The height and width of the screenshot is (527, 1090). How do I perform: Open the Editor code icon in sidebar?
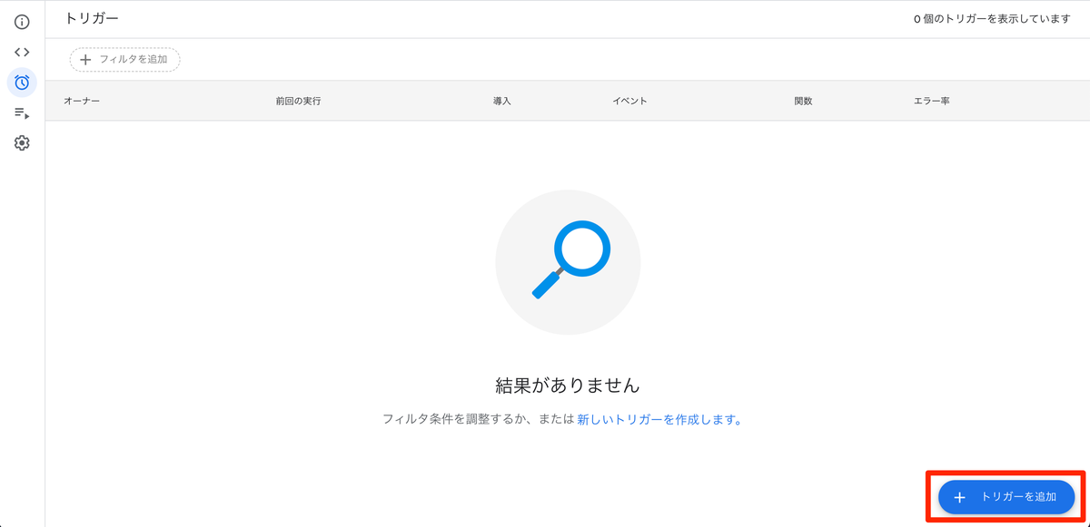[x=22, y=52]
